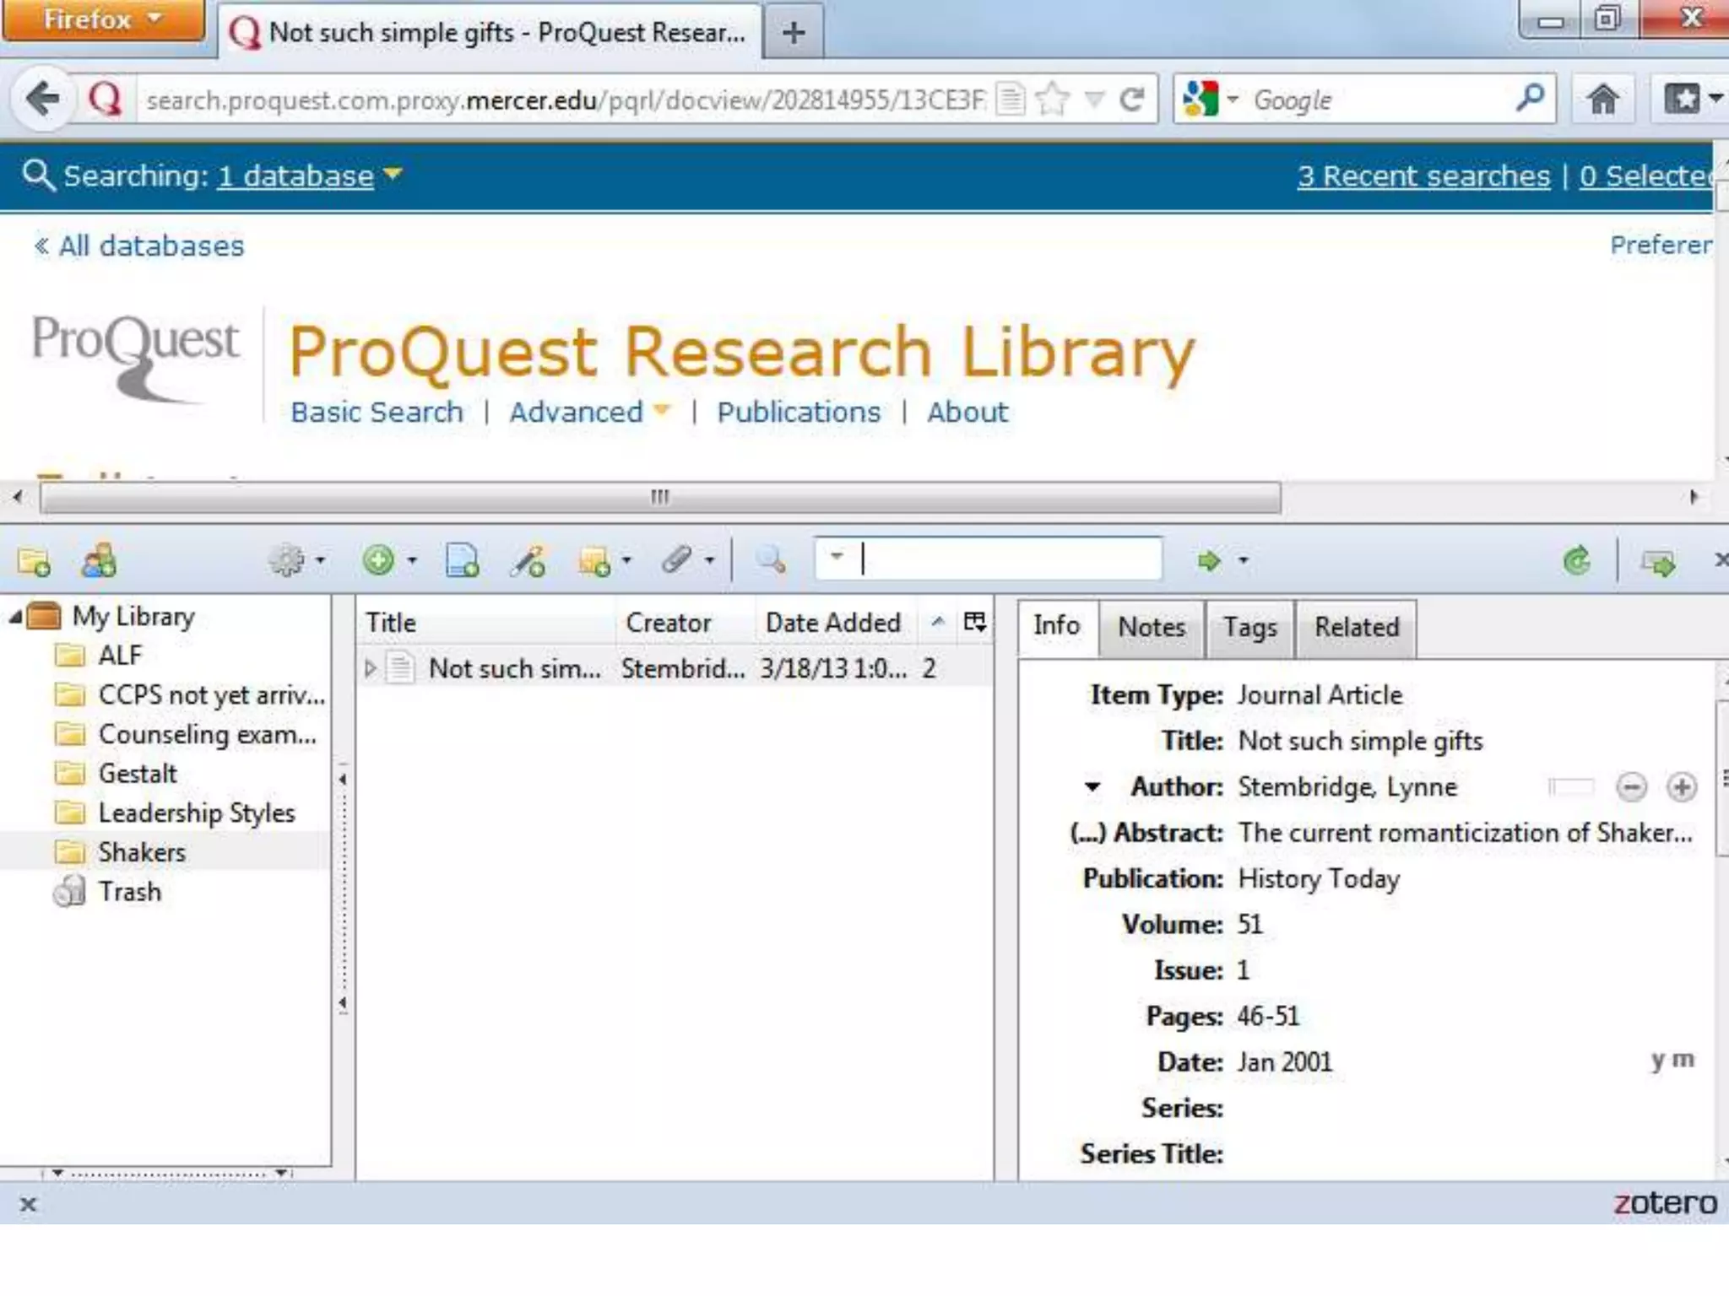Collapse the My Library tree
Screen dimensions: 1729x1296
pyautogui.click(x=15, y=617)
